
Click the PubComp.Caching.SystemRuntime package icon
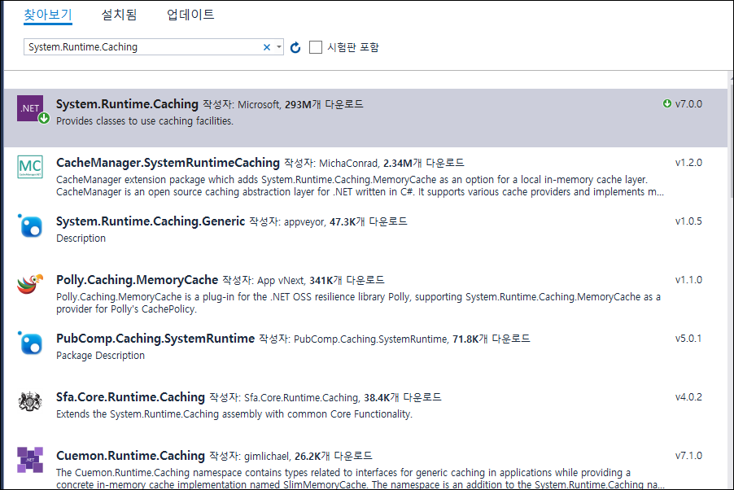[30, 343]
